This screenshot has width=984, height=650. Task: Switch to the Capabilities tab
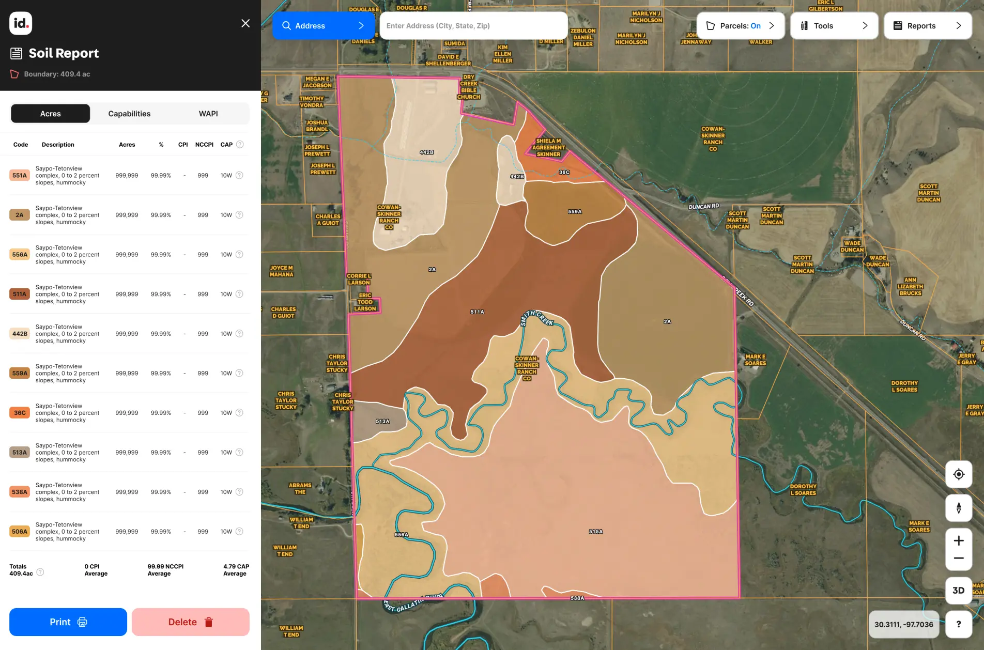click(129, 113)
